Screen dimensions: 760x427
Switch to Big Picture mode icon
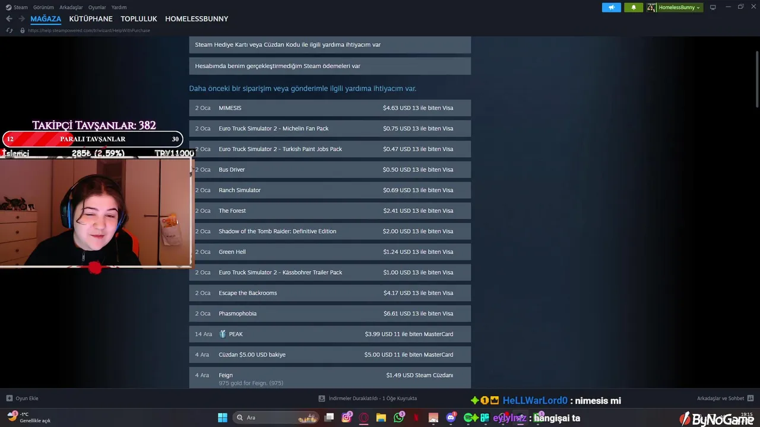pos(713,7)
